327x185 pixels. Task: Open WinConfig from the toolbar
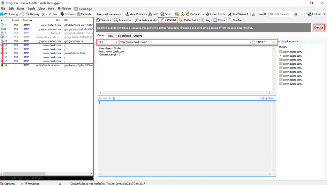[x=9, y=14]
